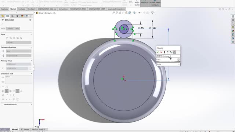
Task: Toggle the mark dimension for drawing import icon in Modify box
Action: (x=174, y=52)
